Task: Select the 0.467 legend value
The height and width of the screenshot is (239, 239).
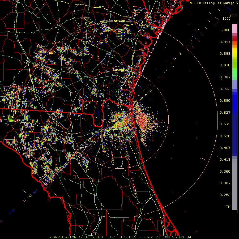Action: click(x=225, y=148)
